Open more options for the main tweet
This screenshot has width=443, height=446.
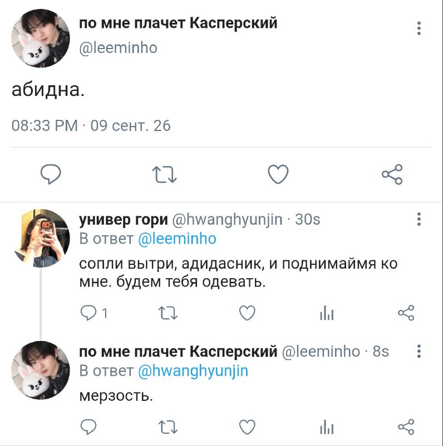pos(419,28)
